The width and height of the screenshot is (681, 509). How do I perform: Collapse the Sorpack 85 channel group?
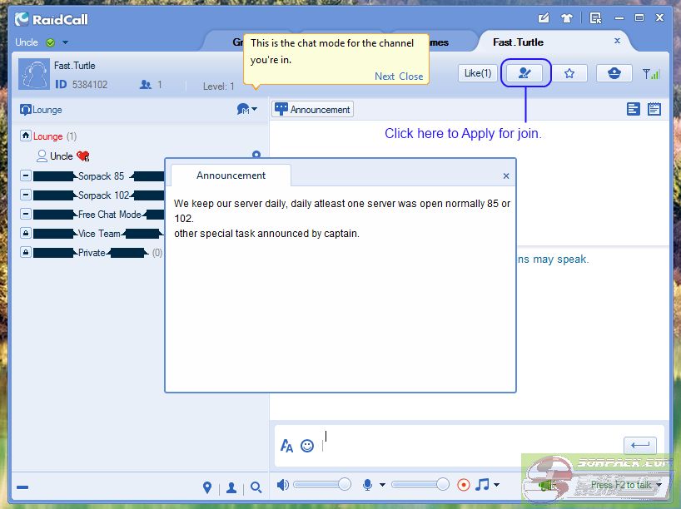coord(26,175)
